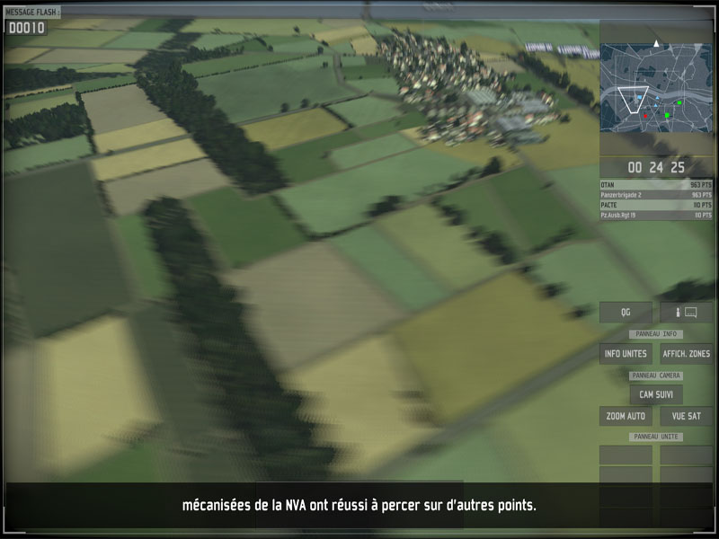Select the Panzerbrigade 2 score row

coord(656,195)
